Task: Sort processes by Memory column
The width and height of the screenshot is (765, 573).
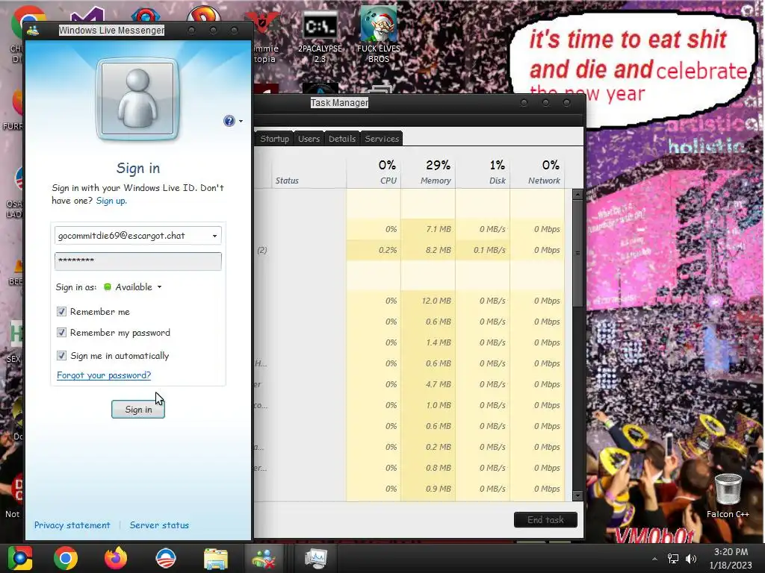Action: tap(428, 173)
